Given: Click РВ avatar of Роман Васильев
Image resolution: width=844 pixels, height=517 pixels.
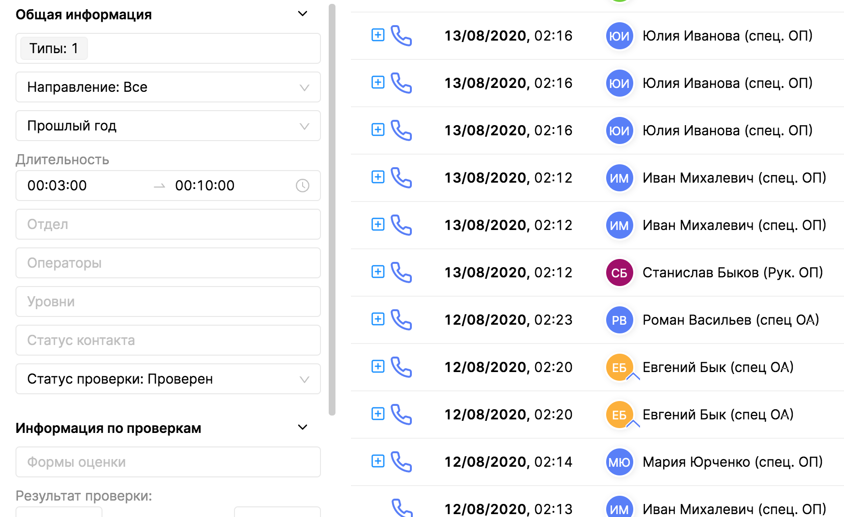Looking at the screenshot, I should (619, 320).
